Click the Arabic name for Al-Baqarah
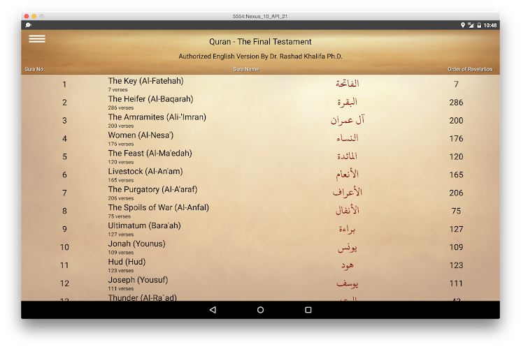Image resolution: width=521 pixels, height=349 pixels. click(x=348, y=102)
